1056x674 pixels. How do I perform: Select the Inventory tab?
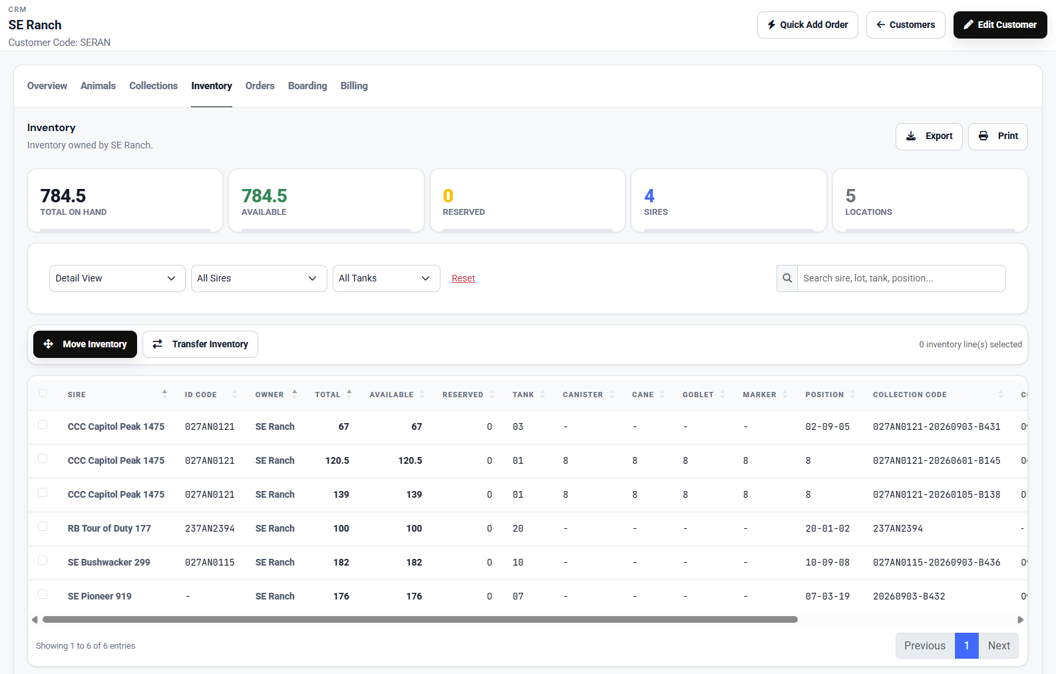[x=212, y=86]
